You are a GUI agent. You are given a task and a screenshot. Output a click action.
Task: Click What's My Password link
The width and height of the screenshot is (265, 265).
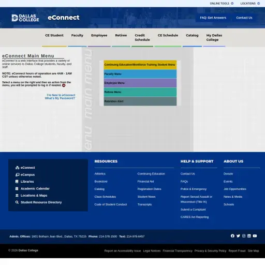(60, 98)
